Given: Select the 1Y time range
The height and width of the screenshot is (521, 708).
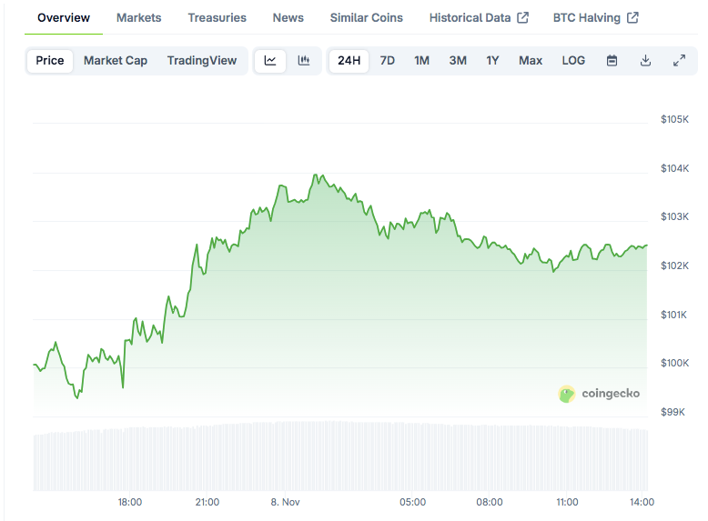Looking at the screenshot, I should [x=492, y=61].
